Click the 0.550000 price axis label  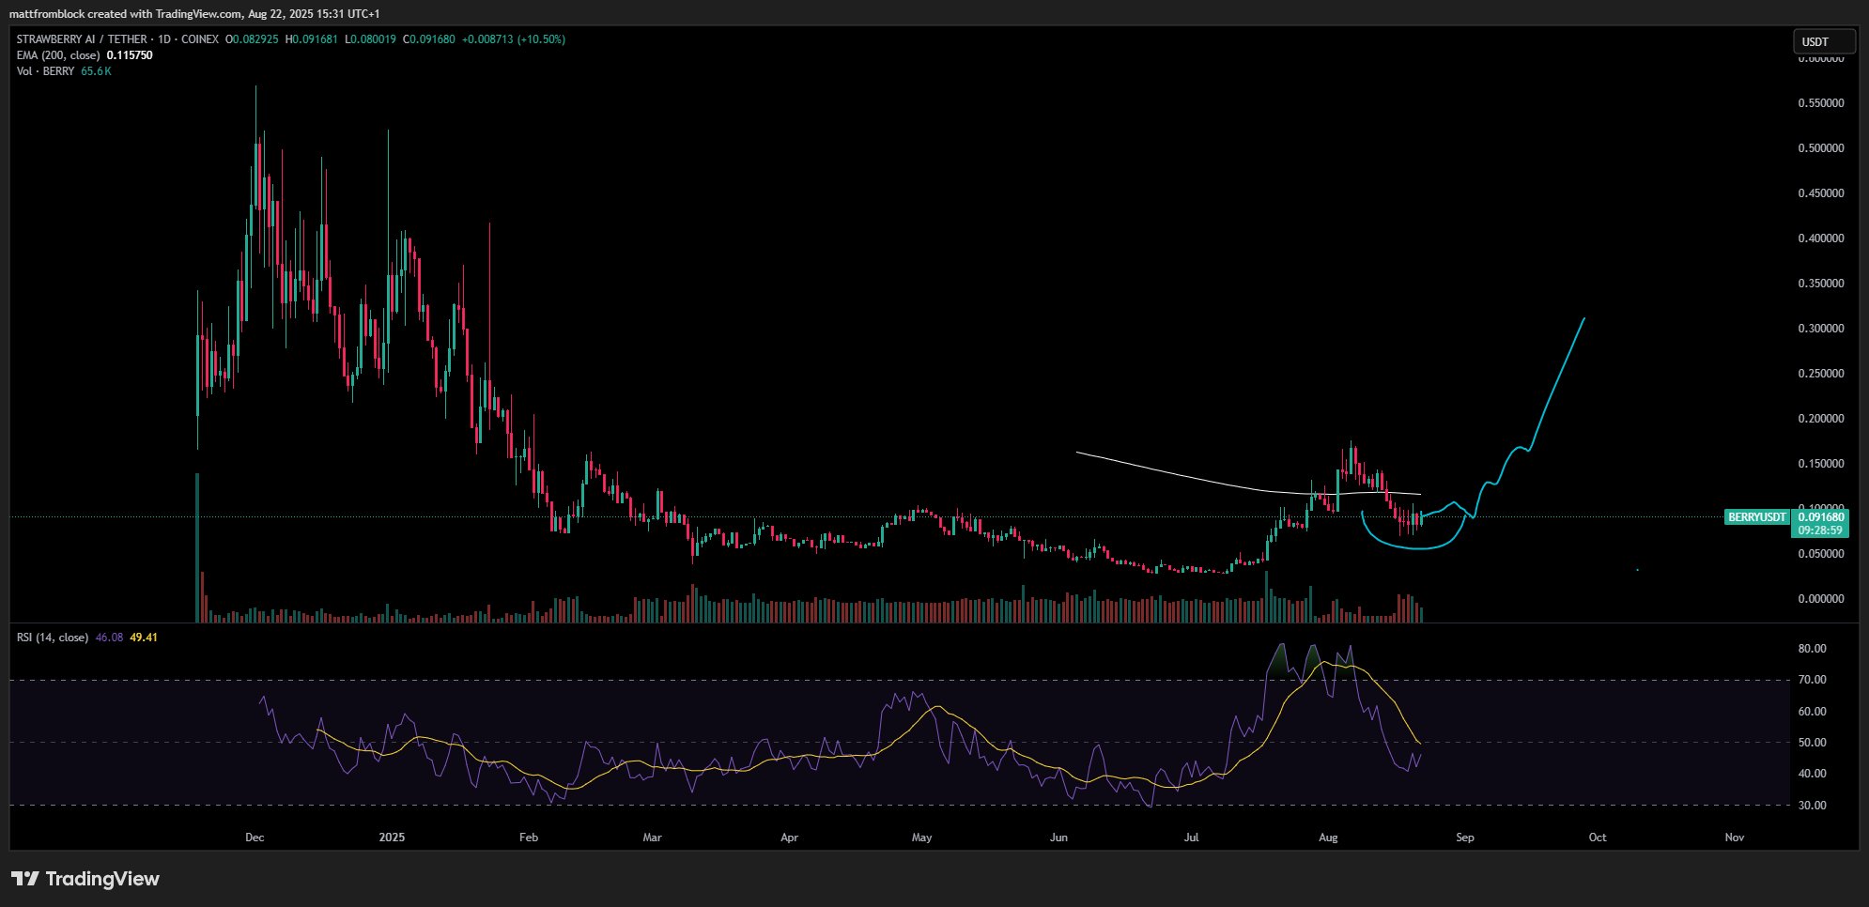pos(1821,103)
